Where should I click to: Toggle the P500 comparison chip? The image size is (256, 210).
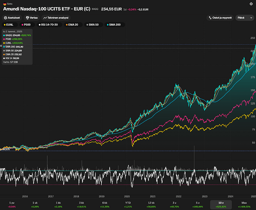27,25
